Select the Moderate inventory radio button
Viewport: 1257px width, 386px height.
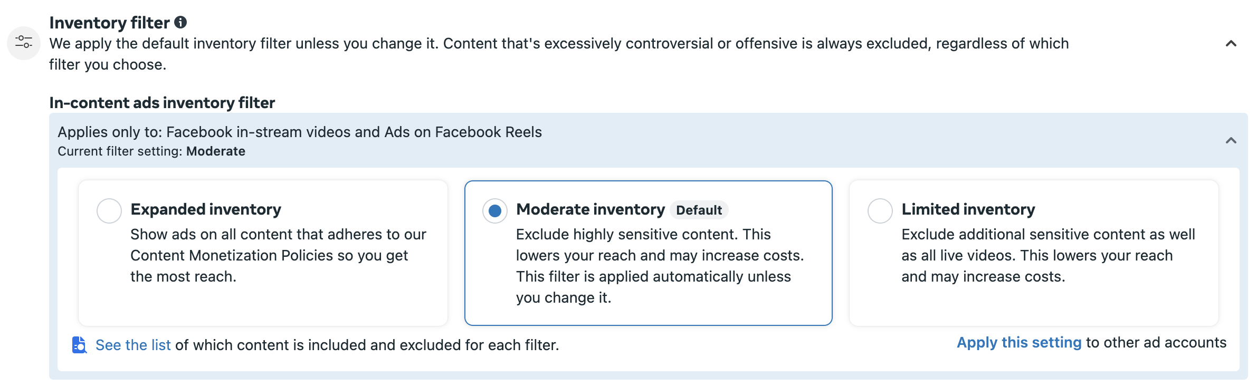pyautogui.click(x=495, y=211)
